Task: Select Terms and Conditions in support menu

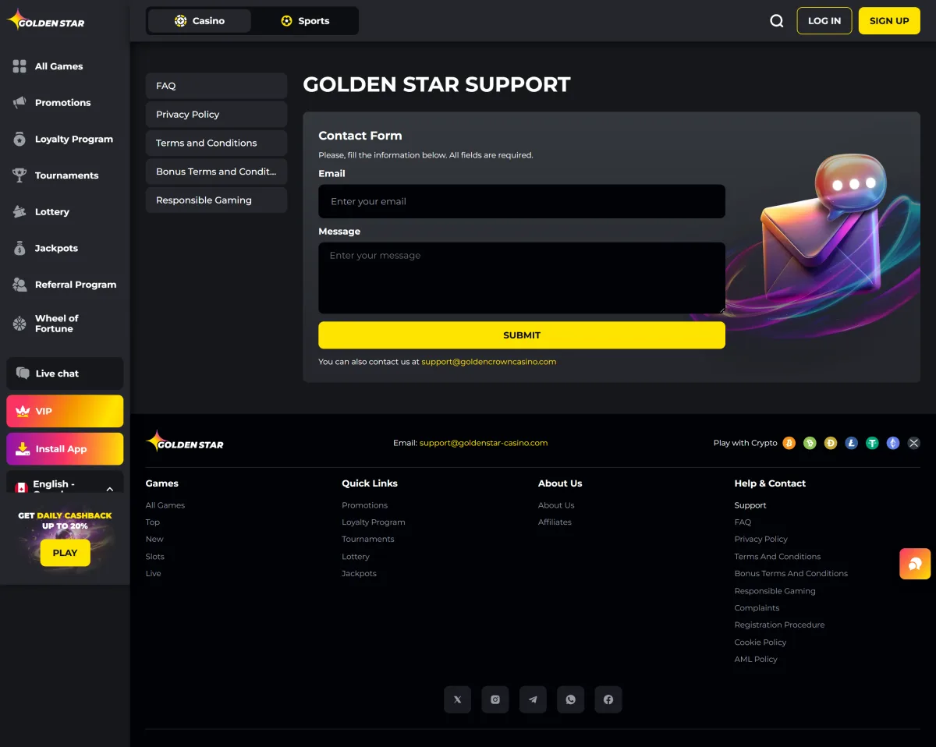Action: pos(216,143)
